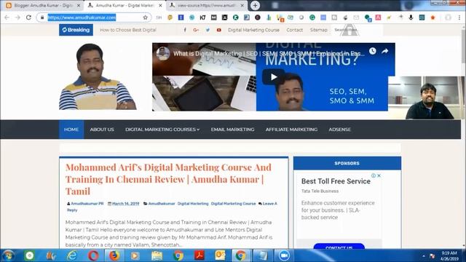466x262 pixels.
Task: Select the HOME menu item
Action: click(x=71, y=130)
